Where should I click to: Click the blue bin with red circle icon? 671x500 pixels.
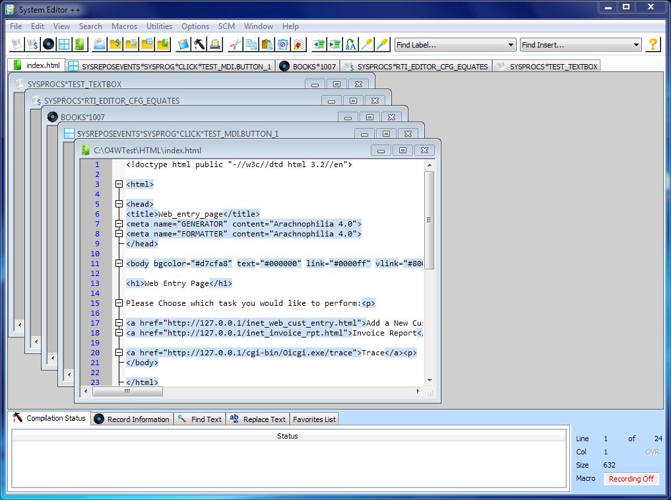(283, 44)
